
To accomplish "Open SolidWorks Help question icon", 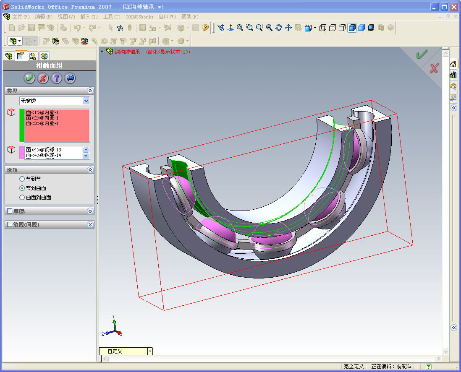I will pos(205,28).
